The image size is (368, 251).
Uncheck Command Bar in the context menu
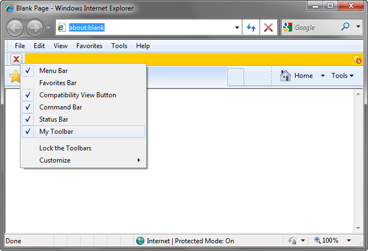(84, 107)
